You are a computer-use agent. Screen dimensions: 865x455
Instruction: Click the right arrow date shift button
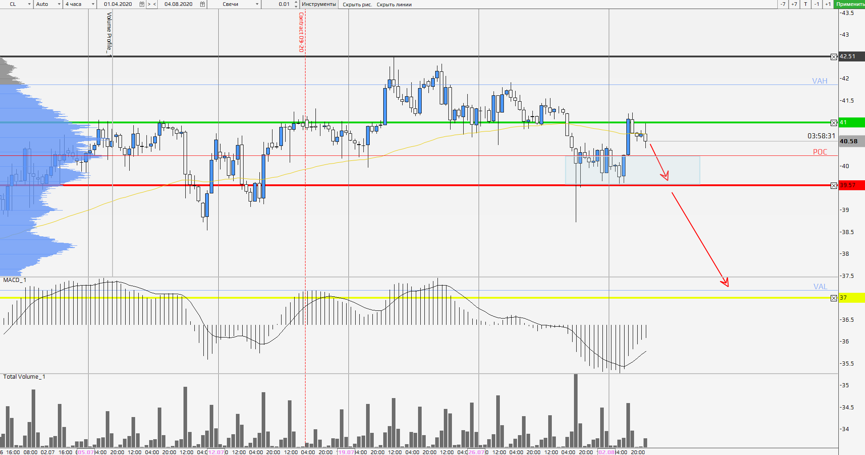[x=149, y=4]
